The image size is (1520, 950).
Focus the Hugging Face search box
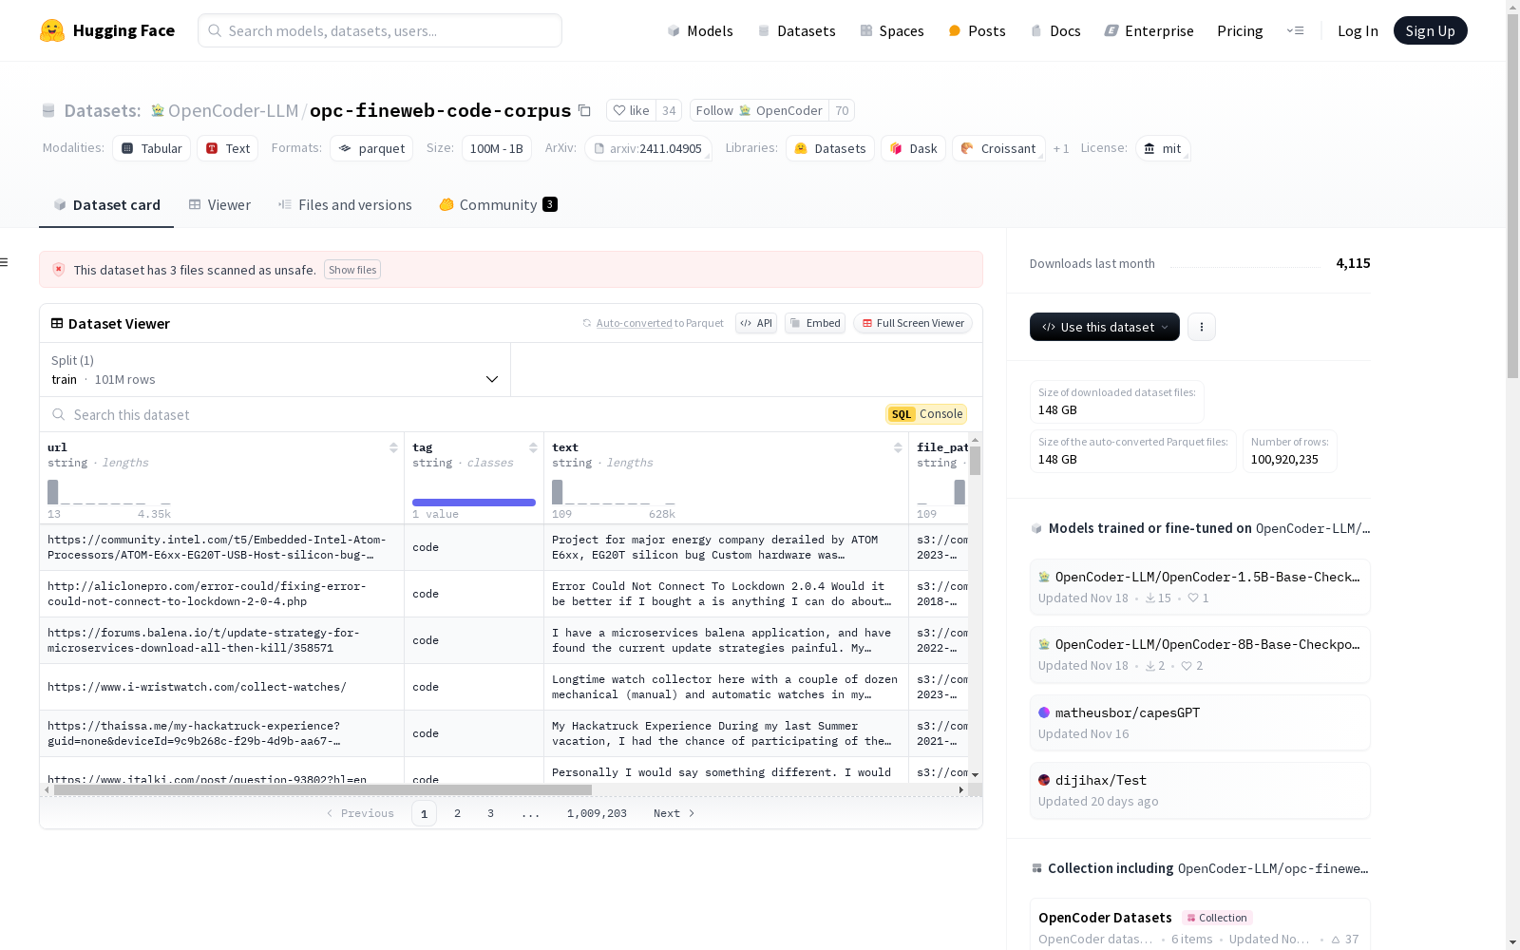(x=380, y=30)
